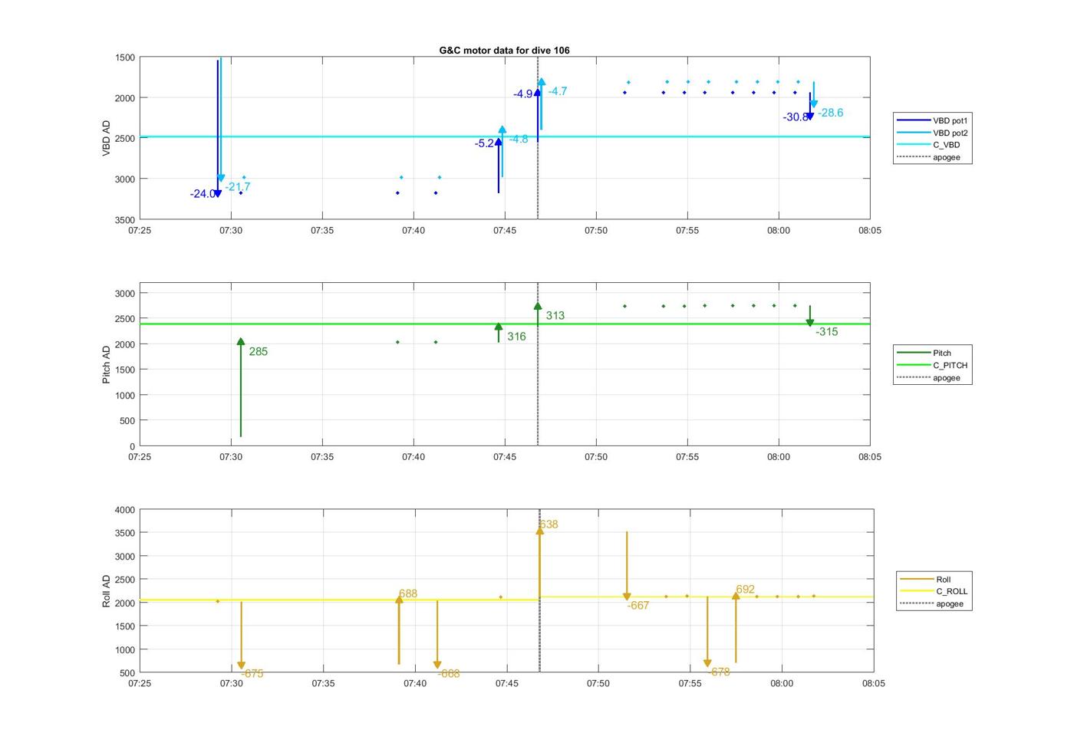This screenshot has width=1074, height=756.
Task: Click the '-668' roll data label
Action: [449, 674]
